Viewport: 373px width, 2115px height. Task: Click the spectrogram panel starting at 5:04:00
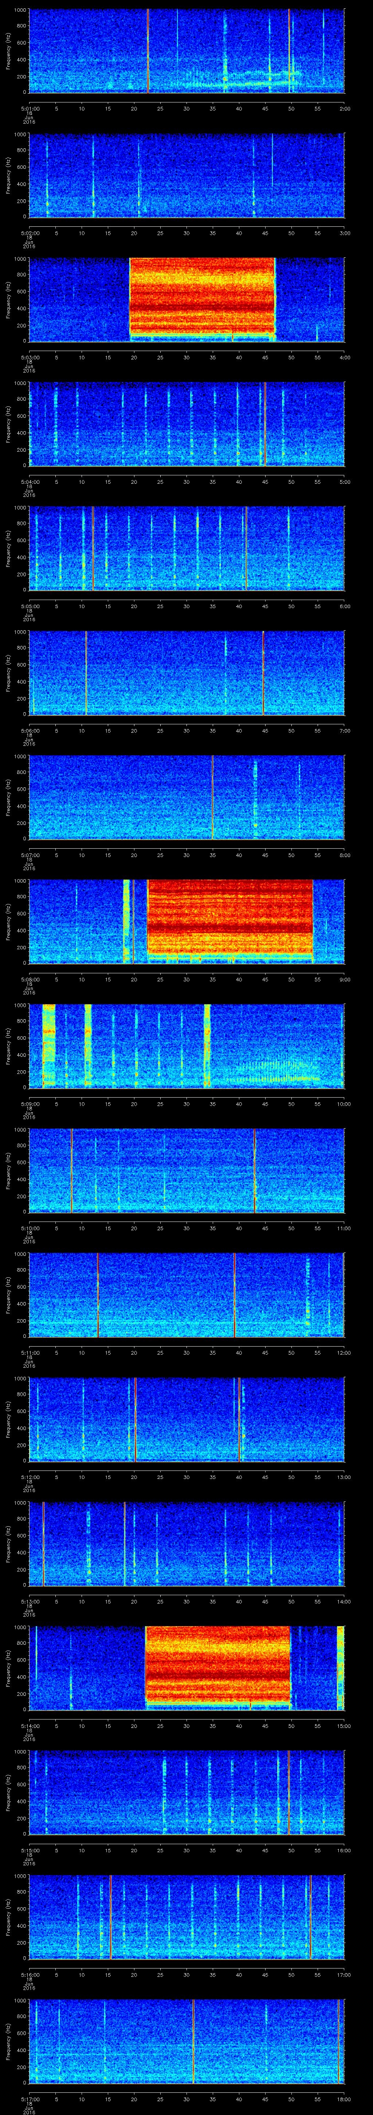186,424
